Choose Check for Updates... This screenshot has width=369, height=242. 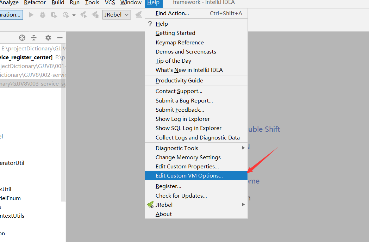196,196
